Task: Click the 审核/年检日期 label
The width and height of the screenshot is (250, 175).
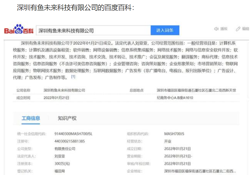Action: pyautogui.click(x=139, y=164)
